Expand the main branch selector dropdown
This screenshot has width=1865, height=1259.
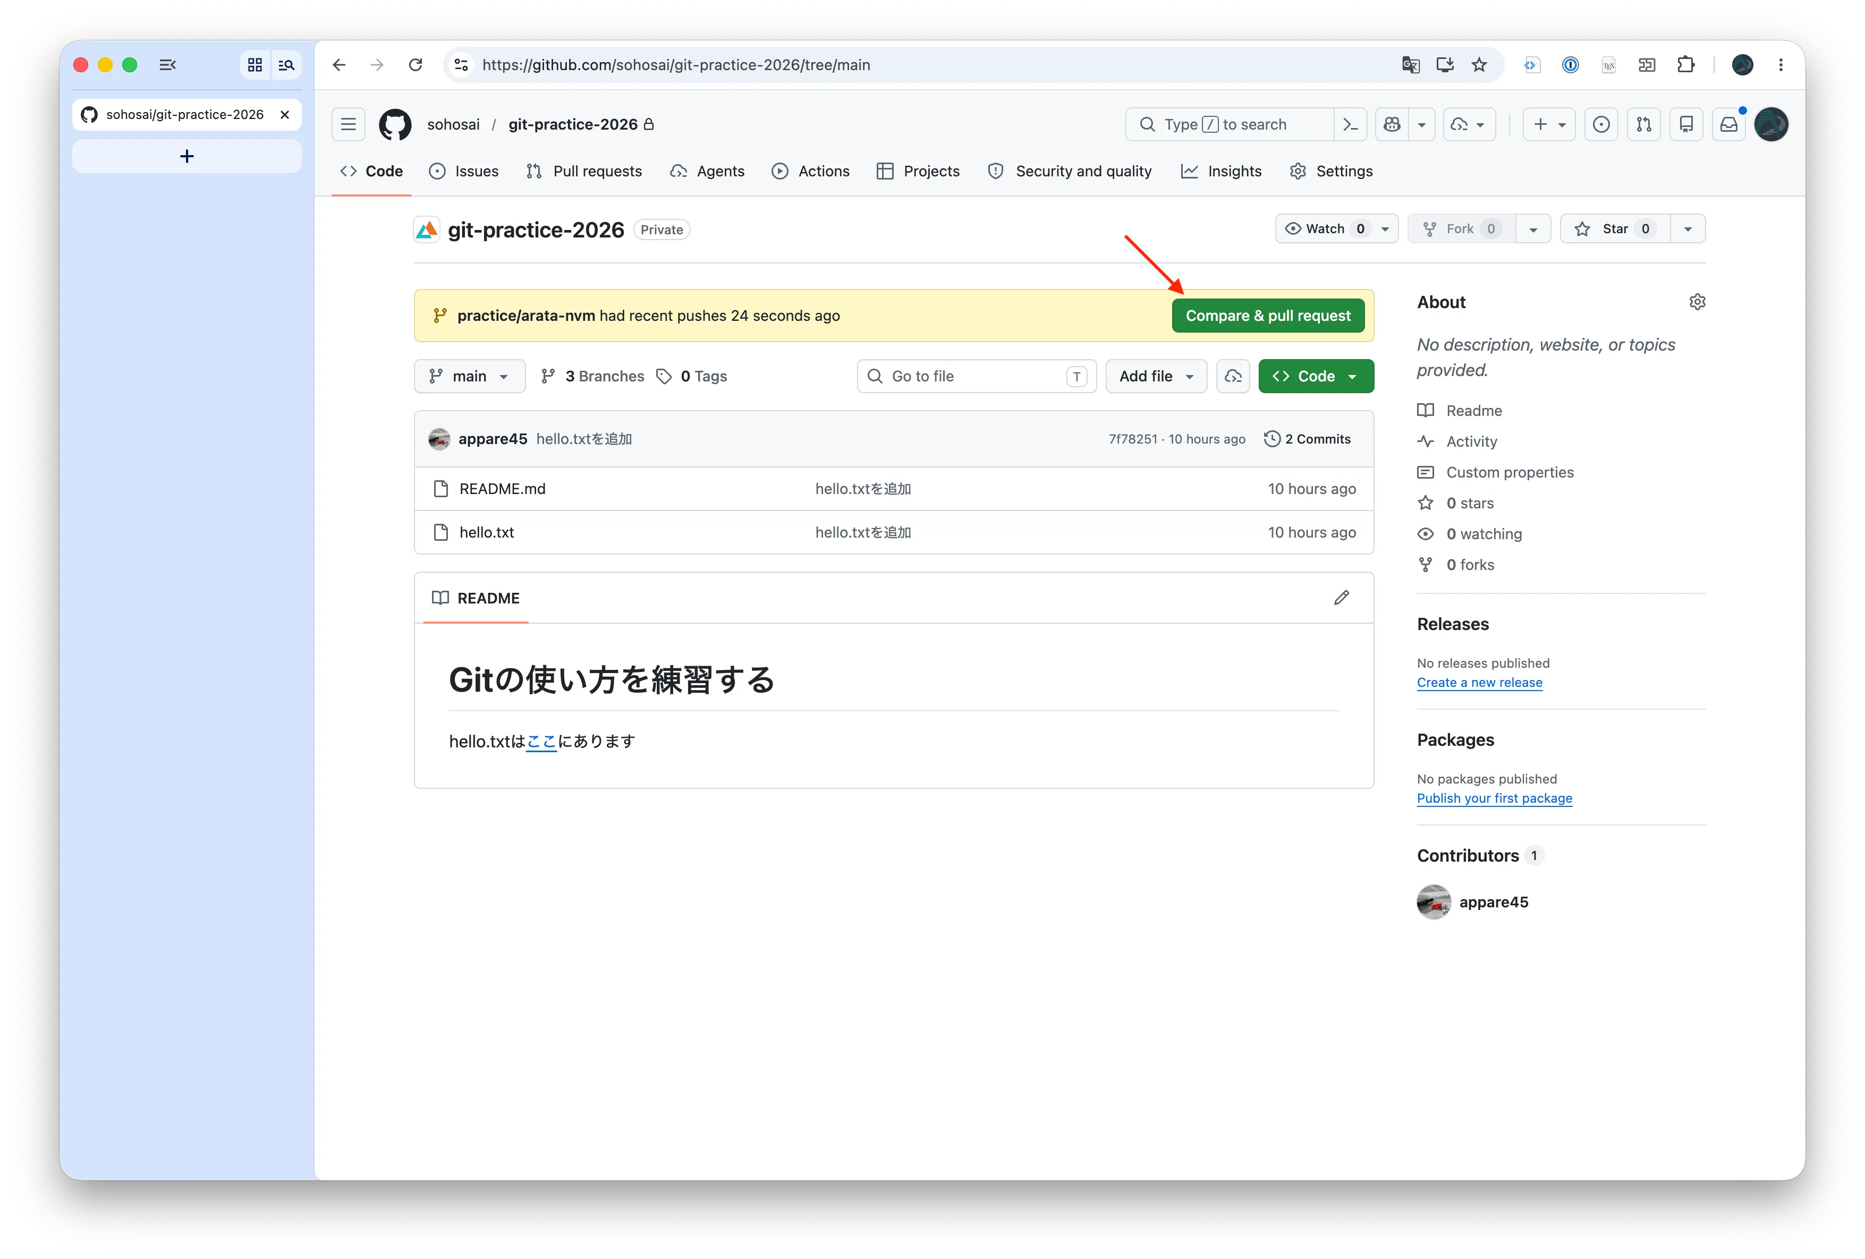470,376
